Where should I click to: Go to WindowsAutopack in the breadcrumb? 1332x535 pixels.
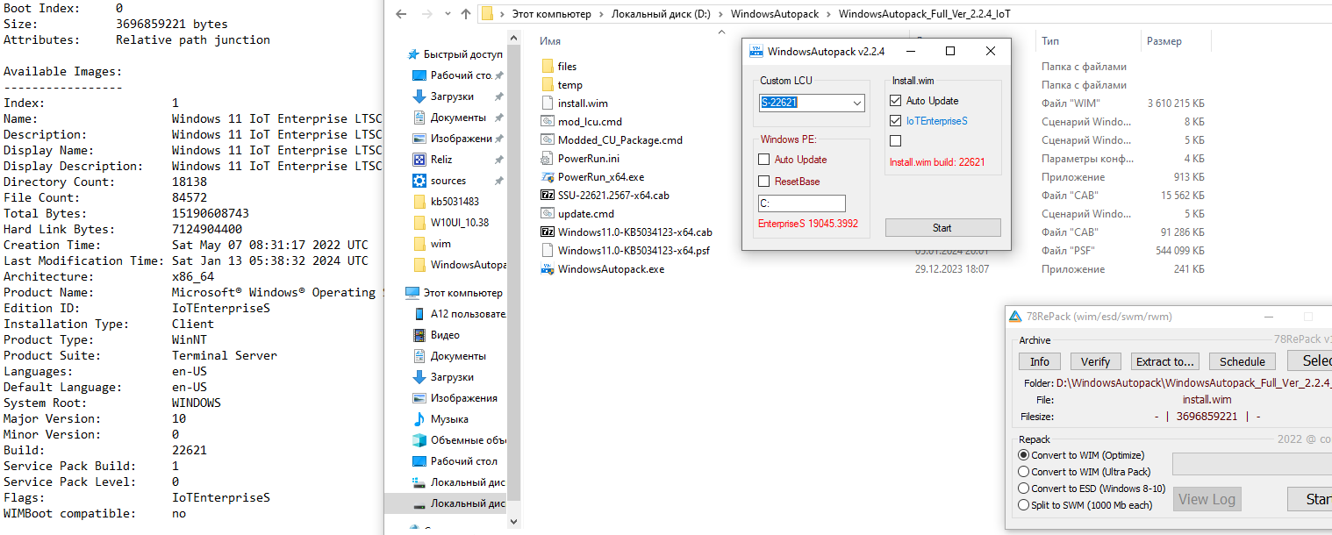774,14
